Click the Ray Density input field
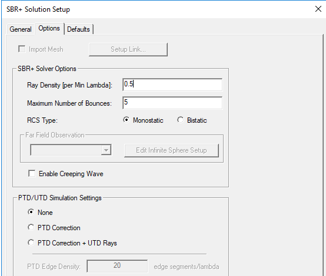The width and height of the screenshot is (326, 276). [172, 85]
